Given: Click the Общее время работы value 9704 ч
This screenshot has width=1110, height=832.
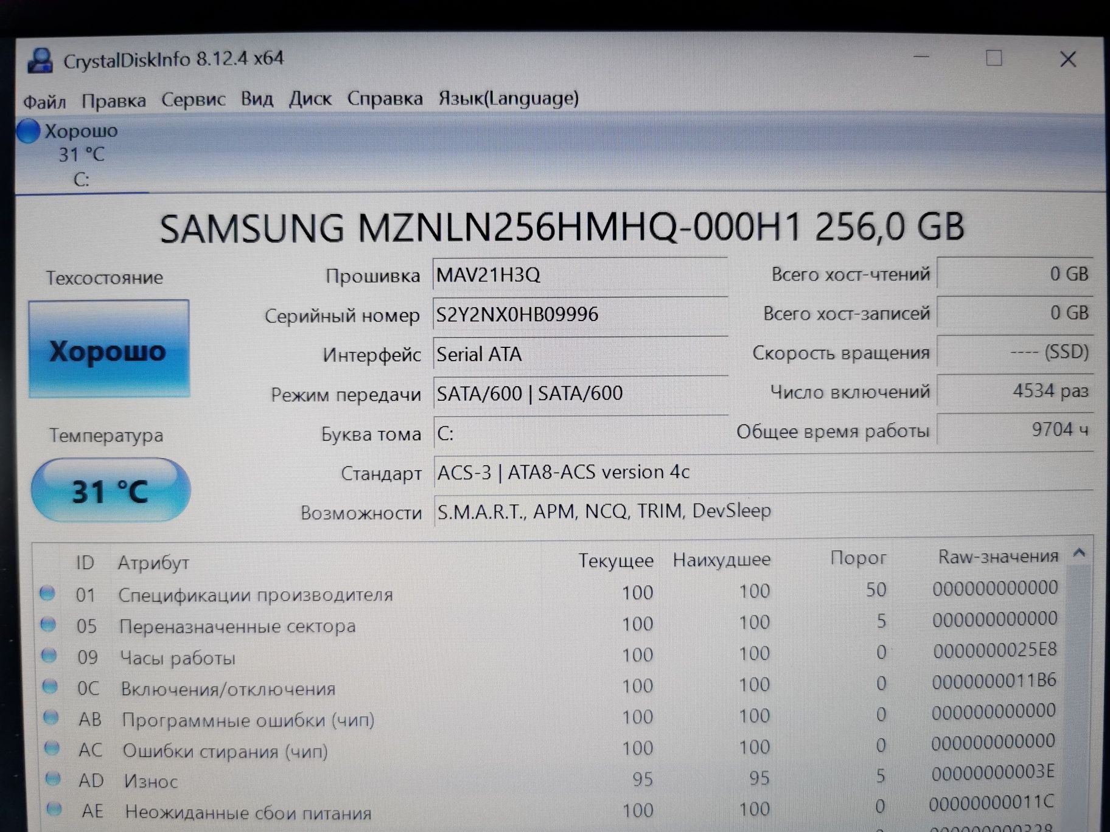Looking at the screenshot, I should pos(1015,429).
